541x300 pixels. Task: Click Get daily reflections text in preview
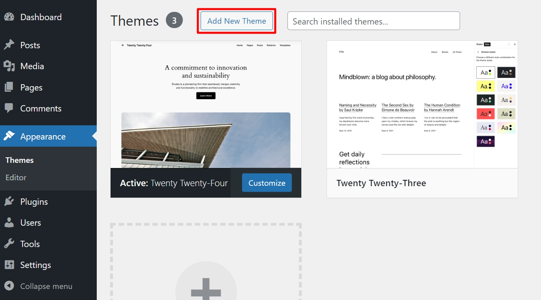pos(354,158)
